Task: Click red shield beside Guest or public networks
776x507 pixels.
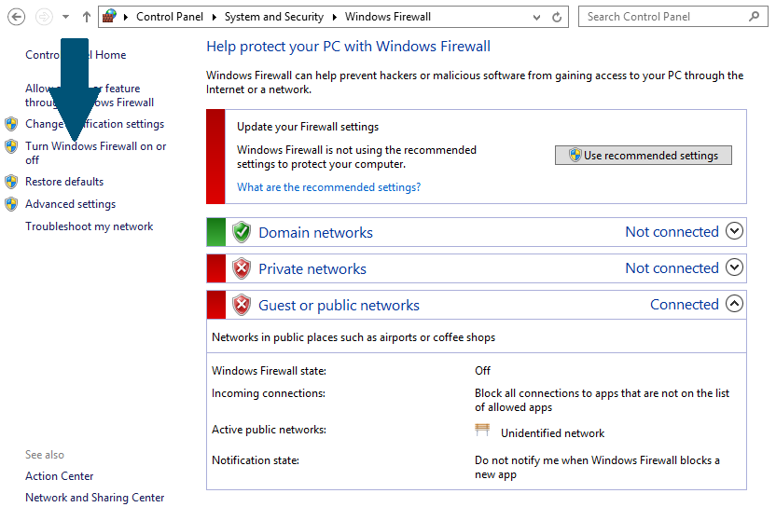Action: pyautogui.click(x=242, y=305)
